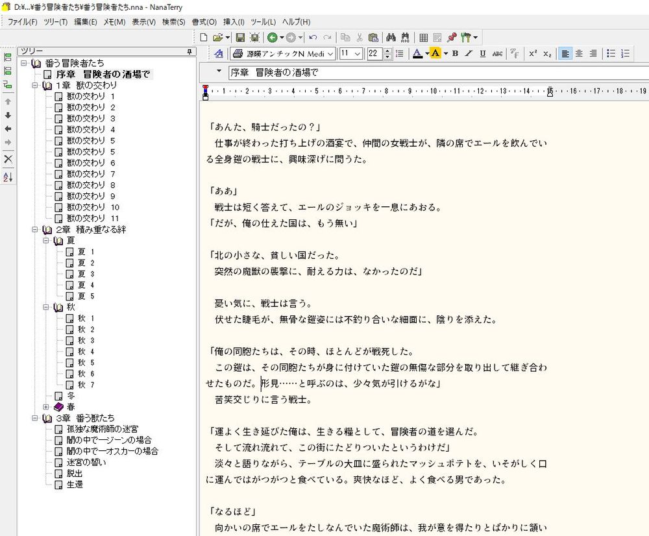Collapse the 1章 獣の交わり node
This screenshot has height=536, width=649.
[x=35, y=85]
